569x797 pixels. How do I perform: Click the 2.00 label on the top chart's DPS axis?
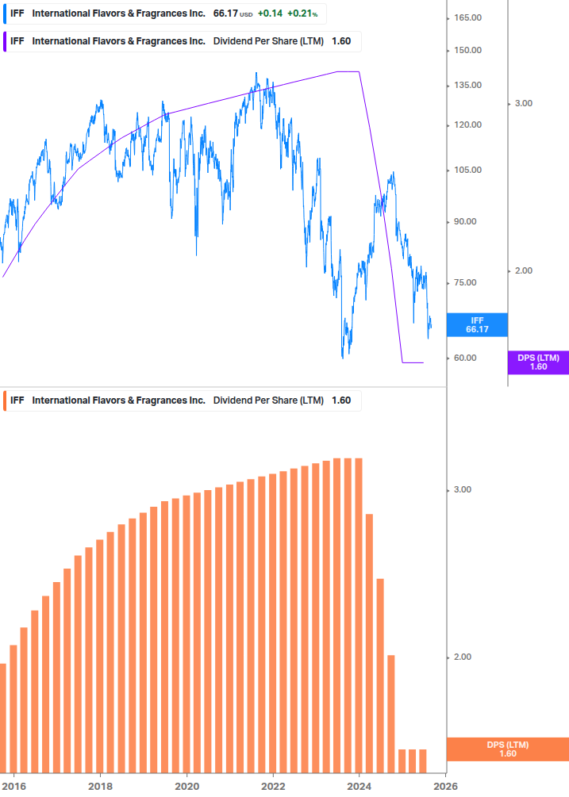pos(524,271)
